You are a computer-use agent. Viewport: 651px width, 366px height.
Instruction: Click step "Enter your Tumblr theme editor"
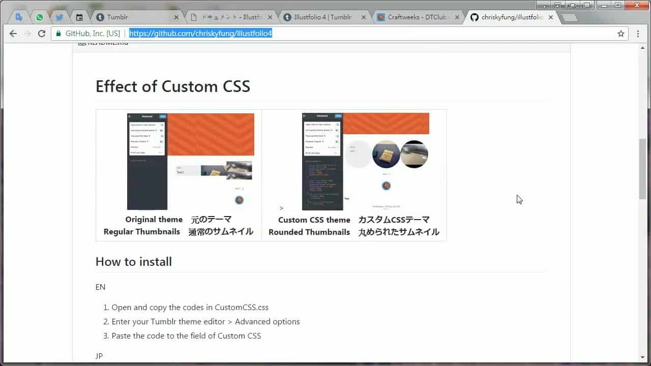[205, 322]
